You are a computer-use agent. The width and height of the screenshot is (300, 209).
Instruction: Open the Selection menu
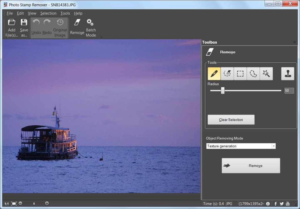click(48, 13)
